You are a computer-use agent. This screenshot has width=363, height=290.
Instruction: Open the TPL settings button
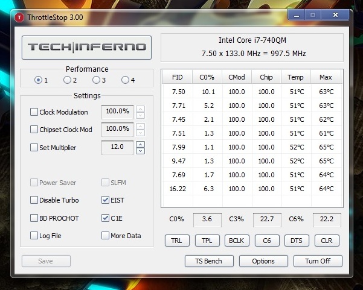[207, 241]
